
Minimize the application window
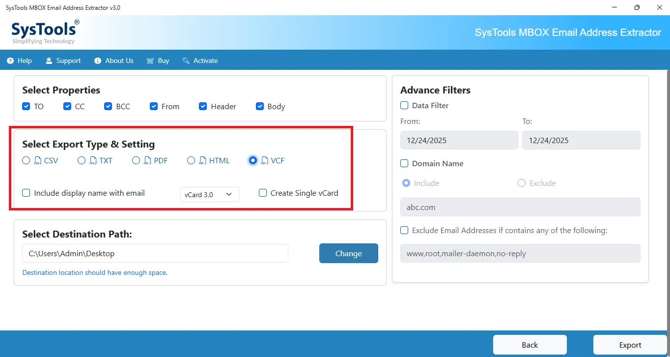615,7
